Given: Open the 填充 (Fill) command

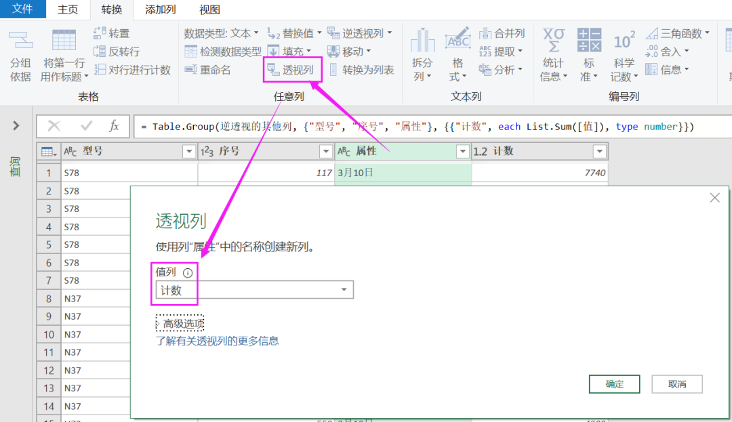Looking at the screenshot, I should tap(289, 51).
